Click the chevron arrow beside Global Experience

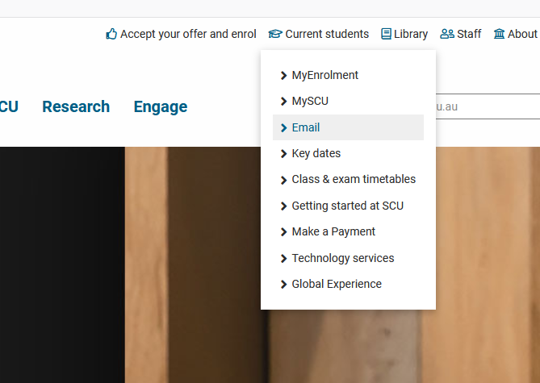(x=283, y=285)
